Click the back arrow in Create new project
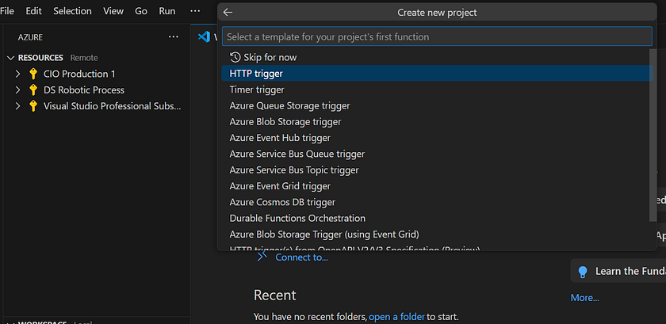Viewport: 666px width, 324px height. [228, 13]
